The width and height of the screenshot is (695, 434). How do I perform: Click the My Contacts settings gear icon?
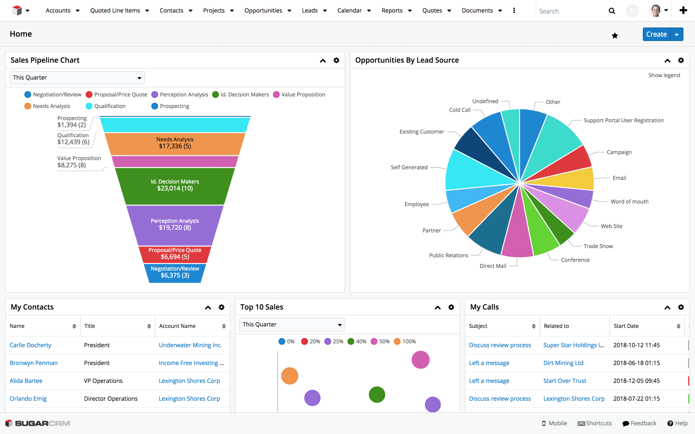(x=221, y=307)
